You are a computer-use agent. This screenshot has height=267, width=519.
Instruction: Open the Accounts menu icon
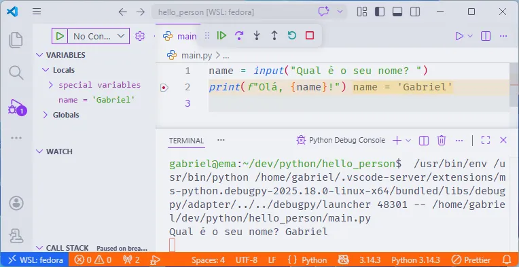(16, 203)
